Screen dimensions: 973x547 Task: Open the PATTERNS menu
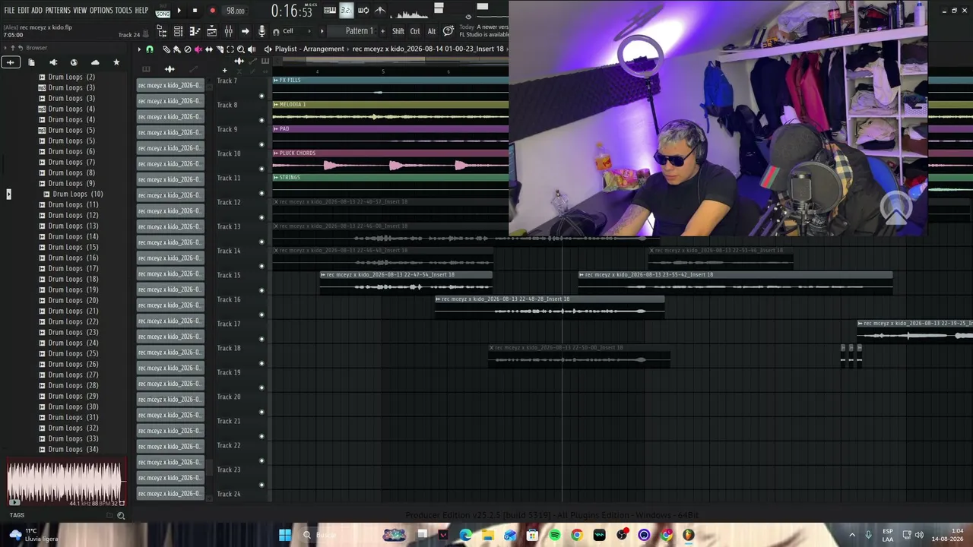[58, 11]
